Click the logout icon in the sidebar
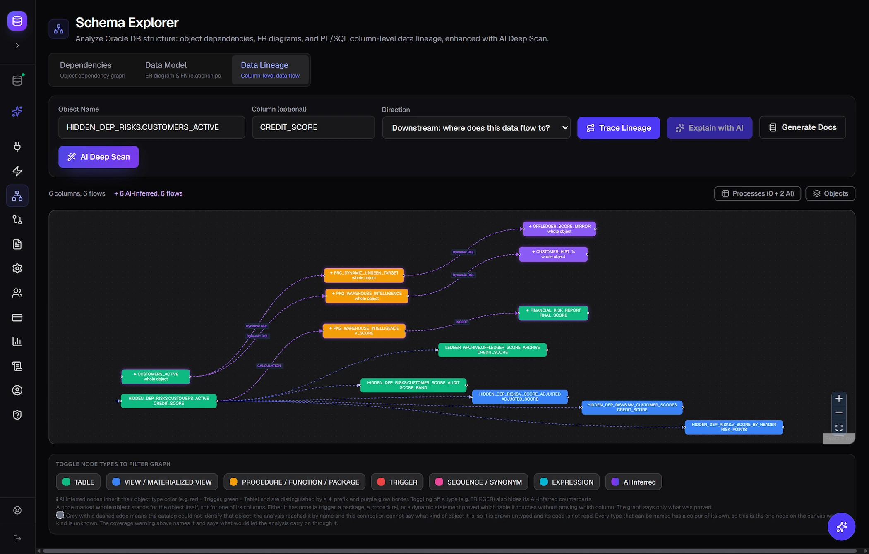 (x=17, y=539)
